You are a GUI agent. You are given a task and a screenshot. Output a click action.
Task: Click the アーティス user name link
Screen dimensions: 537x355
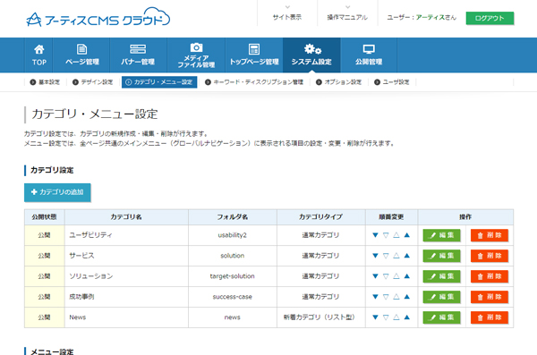point(430,18)
